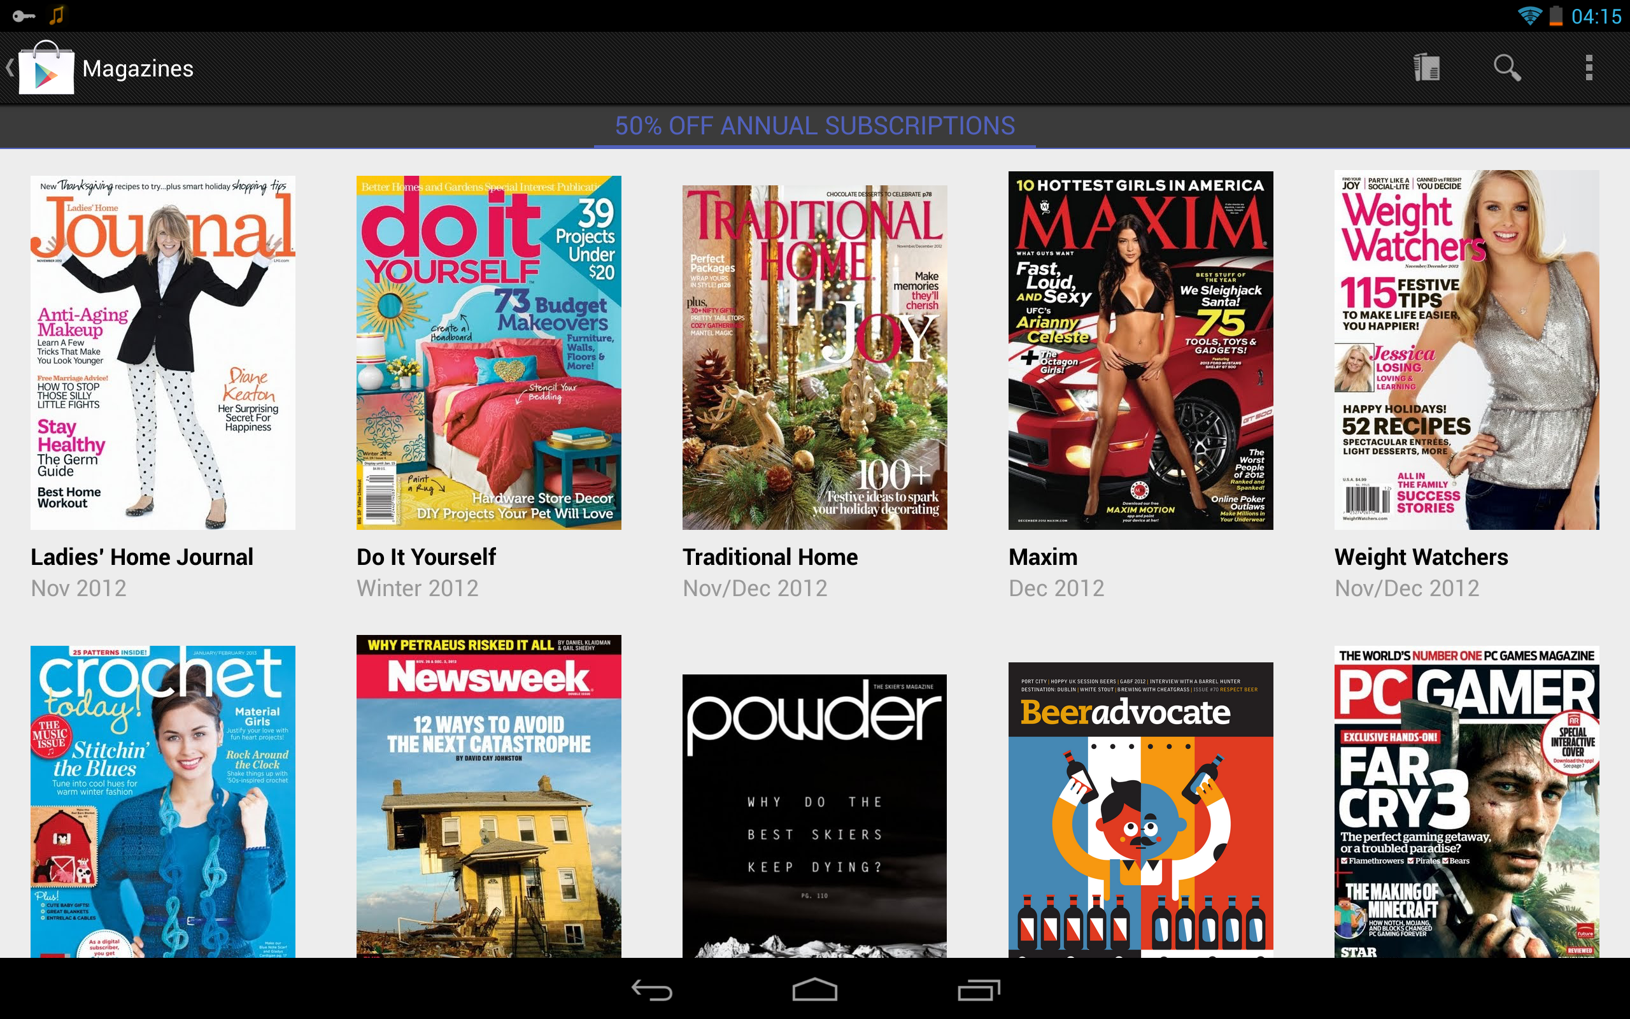Tap the Maxim title text
The height and width of the screenshot is (1019, 1630).
click(x=1043, y=557)
